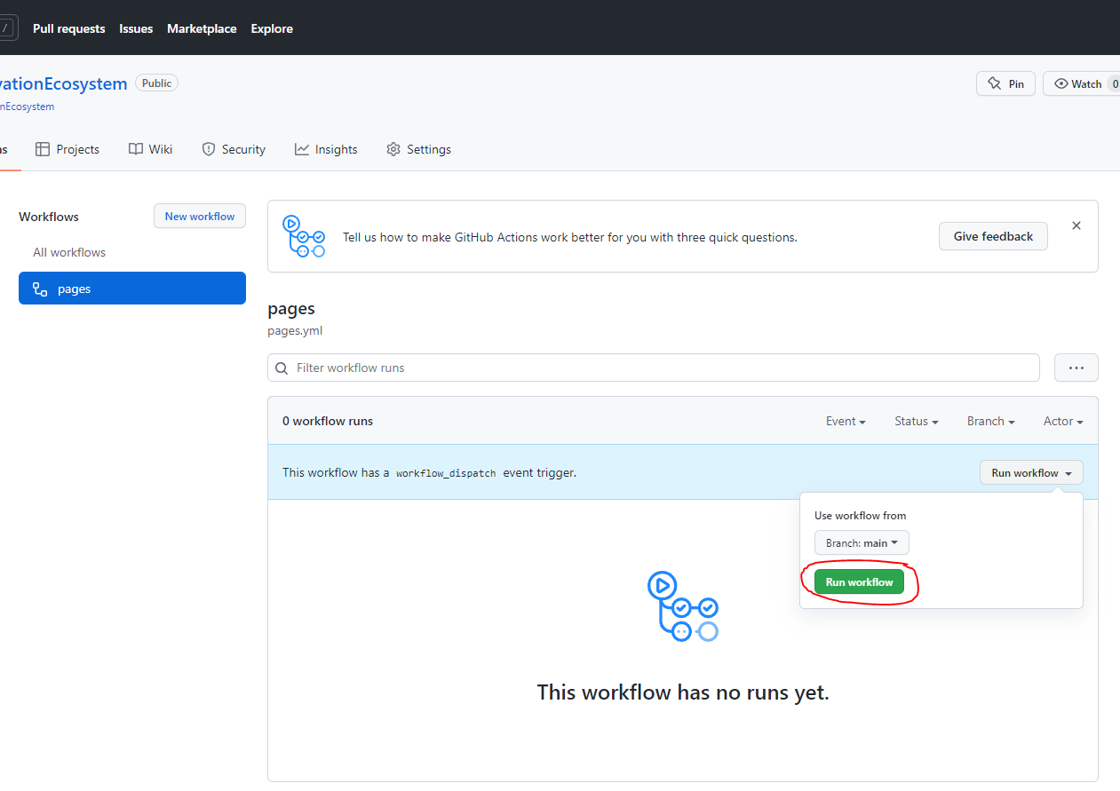Expand the Branch: main selector

[861, 542]
